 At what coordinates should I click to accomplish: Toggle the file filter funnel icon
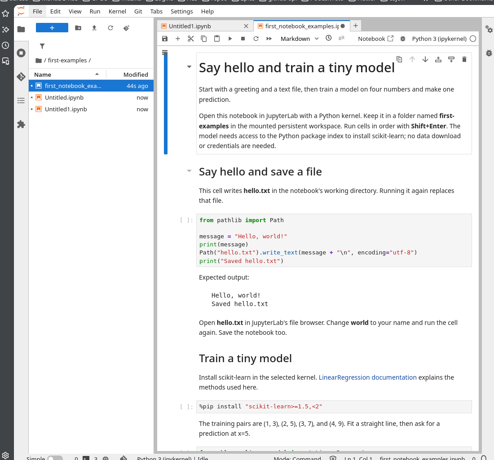pyautogui.click(x=42, y=46)
